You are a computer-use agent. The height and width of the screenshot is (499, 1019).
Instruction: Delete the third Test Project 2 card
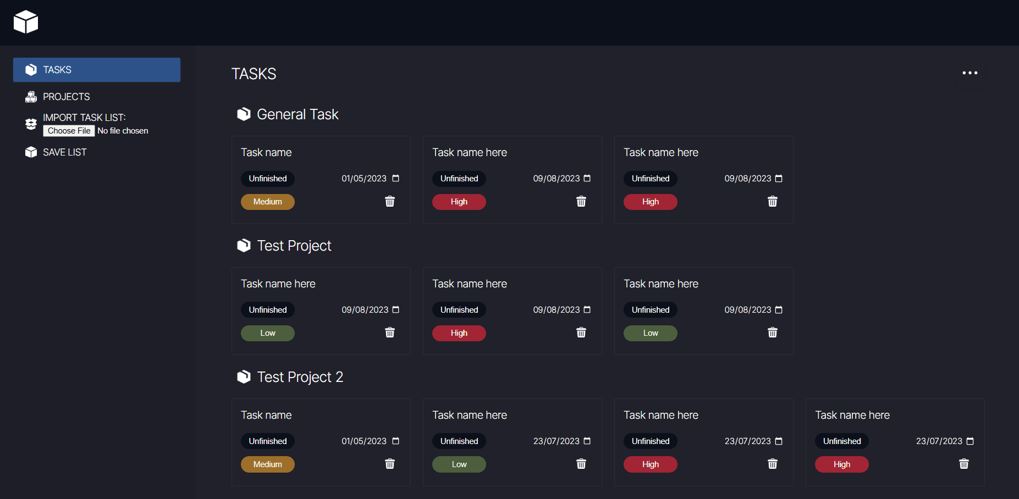pyautogui.click(x=773, y=464)
